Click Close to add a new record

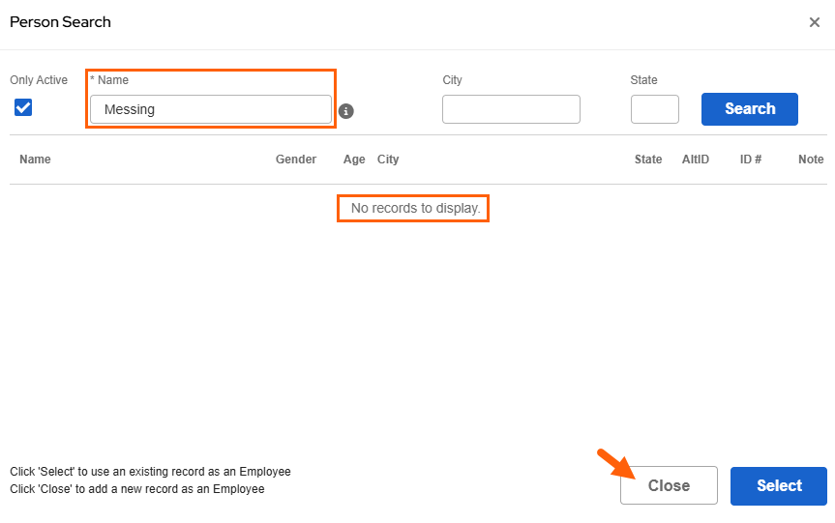point(669,485)
